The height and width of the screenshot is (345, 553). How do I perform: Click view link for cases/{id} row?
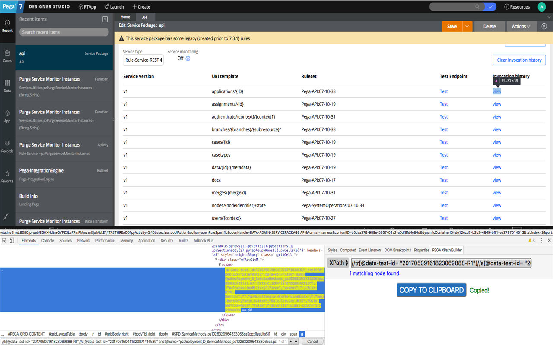pos(497,142)
